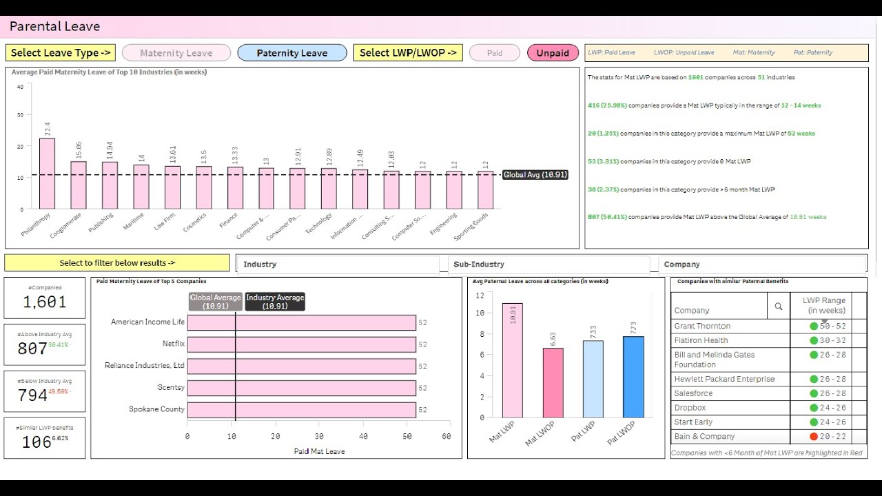Click the Company column header in table
This screenshot has width=882, height=496.
pyautogui.click(x=691, y=311)
